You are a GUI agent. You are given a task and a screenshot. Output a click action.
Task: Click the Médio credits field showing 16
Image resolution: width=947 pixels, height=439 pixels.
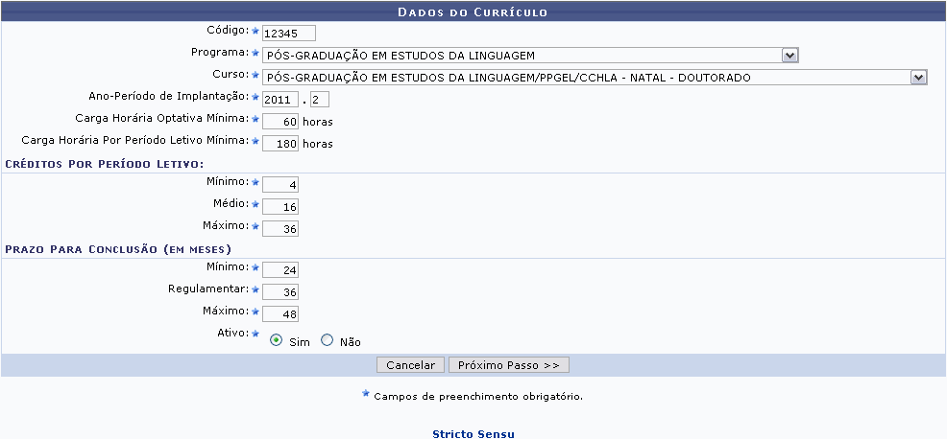click(x=279, y=206)
